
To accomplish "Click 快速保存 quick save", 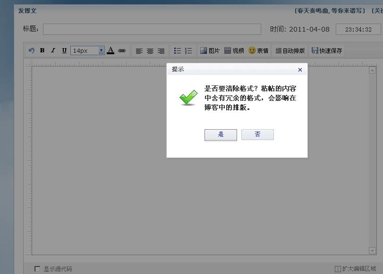I will pyautogui.click(x=327, y=50).
